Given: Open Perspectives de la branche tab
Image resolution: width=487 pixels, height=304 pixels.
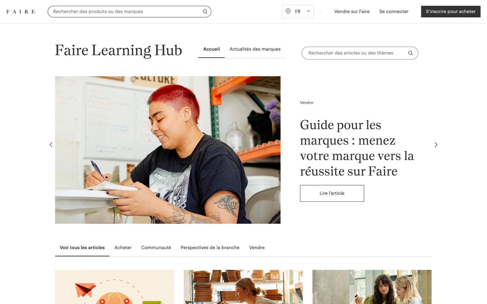Looking at the screenshot, I should [x=210, y=248].
